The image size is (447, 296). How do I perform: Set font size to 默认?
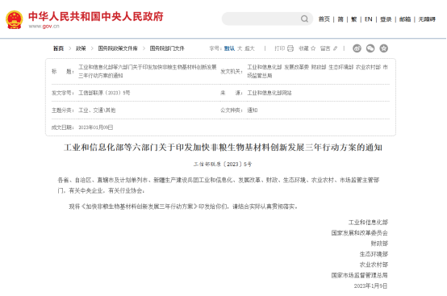(x=229, y=48)
